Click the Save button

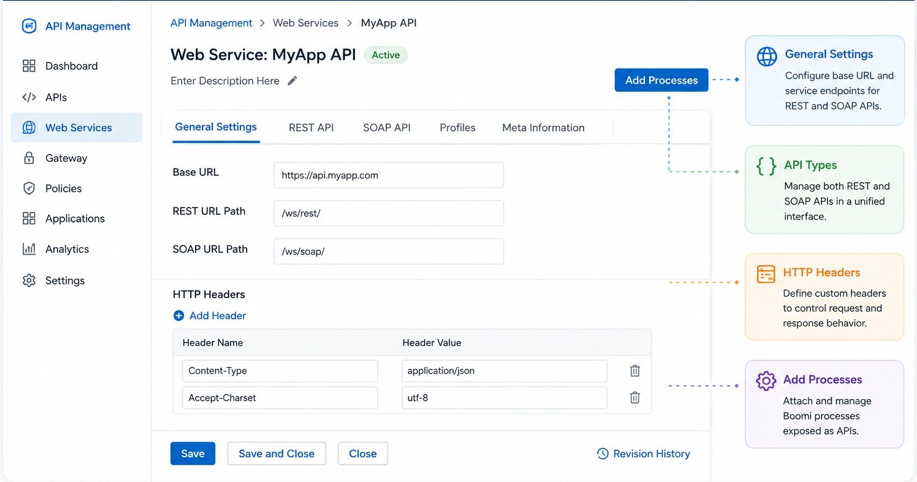193,454
